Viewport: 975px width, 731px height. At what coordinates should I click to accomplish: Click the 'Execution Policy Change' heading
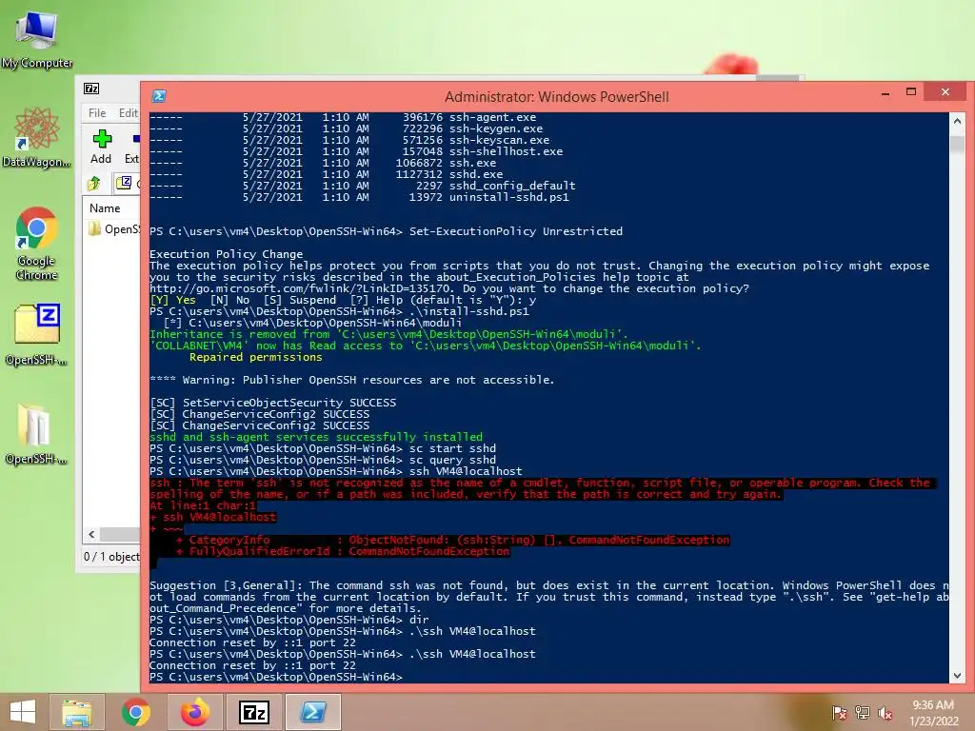pos(226,254)
